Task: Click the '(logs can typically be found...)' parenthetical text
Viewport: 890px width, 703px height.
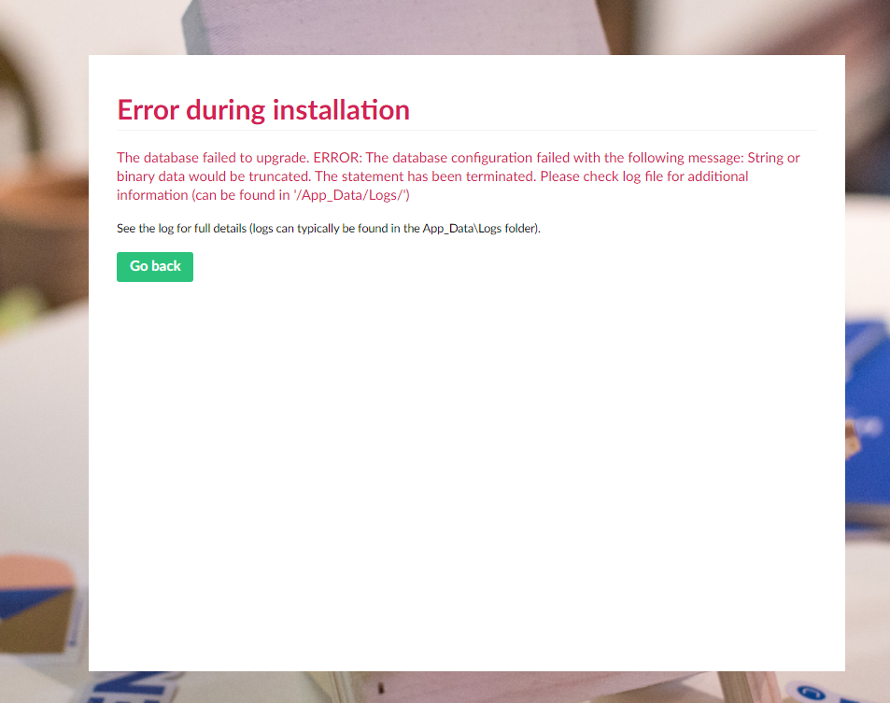Action: pyautogui.click(x=392, y=228)
